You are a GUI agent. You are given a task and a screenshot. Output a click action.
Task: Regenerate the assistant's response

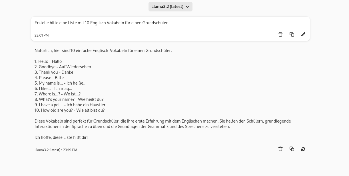(x=303, y=149)
